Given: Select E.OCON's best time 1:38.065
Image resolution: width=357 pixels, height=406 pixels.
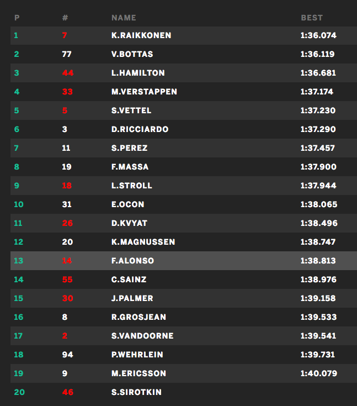Looking at the screenshot, I should click(x=318, y=204).
